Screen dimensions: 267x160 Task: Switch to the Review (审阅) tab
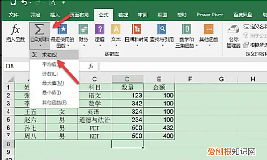click(143, 15)
